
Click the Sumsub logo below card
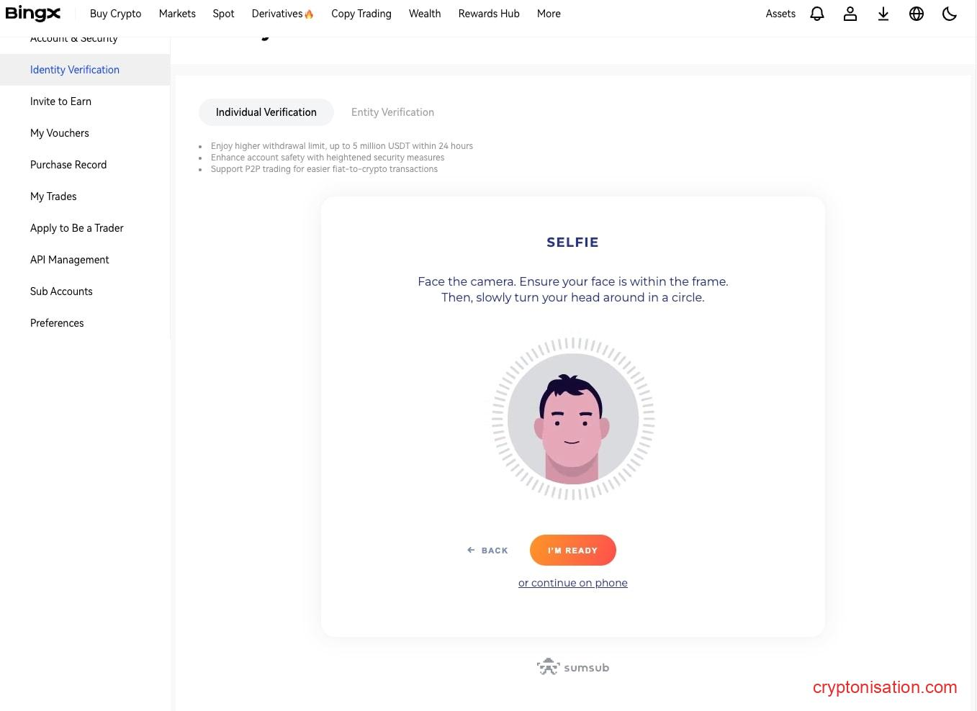(x=573, y=667)
